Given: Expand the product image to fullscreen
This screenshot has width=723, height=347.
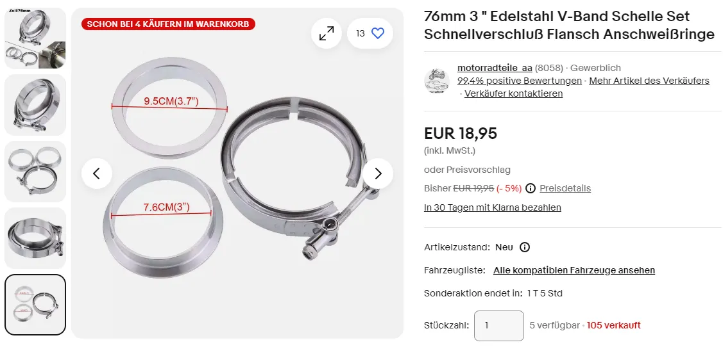Looking at the screenshot, I should tap(327, 33).
